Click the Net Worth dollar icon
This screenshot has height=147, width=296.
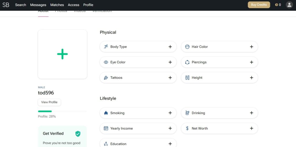(187, 128)
